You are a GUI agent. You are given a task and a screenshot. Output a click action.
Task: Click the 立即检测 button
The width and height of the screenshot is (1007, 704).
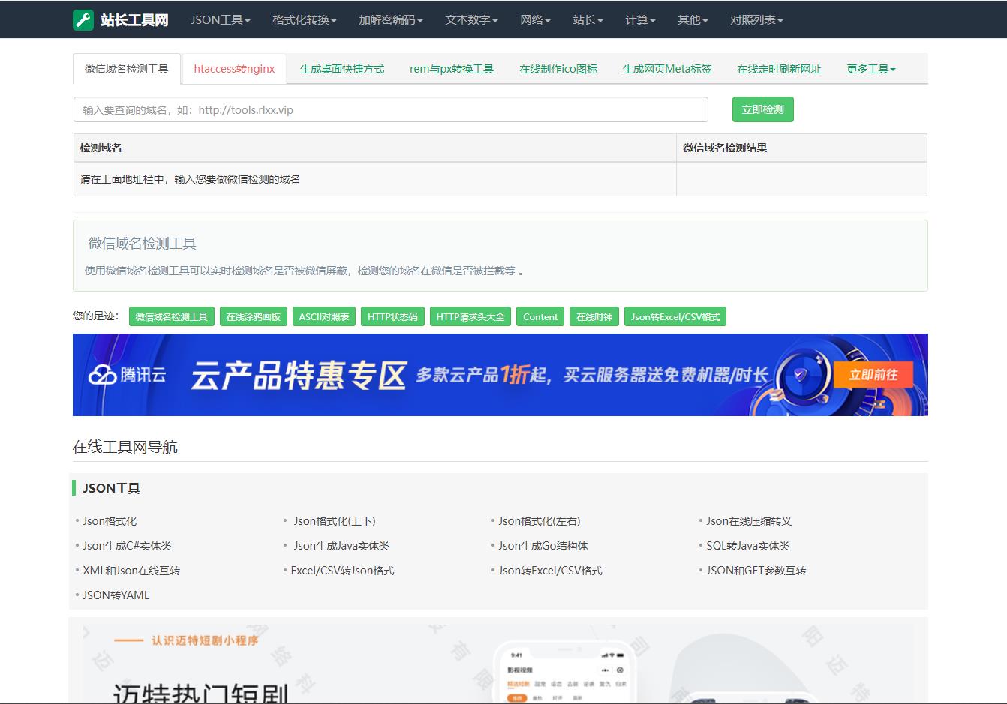coord(762,109)
